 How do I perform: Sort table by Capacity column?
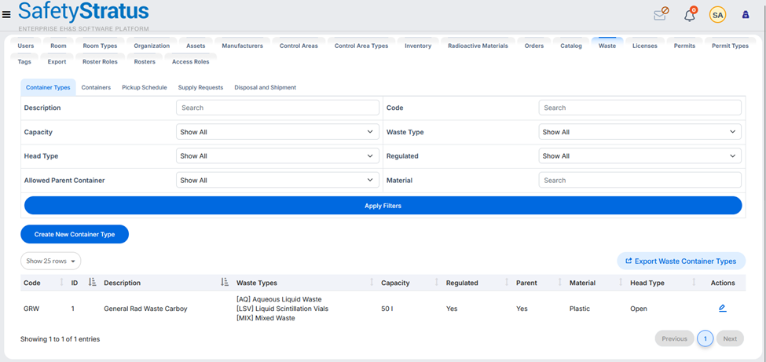point(437,283)
